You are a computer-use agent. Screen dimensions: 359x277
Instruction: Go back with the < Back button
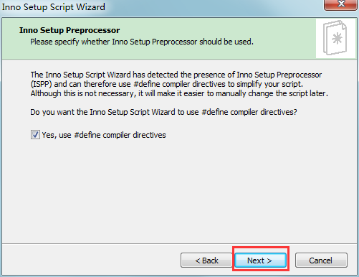206,260
